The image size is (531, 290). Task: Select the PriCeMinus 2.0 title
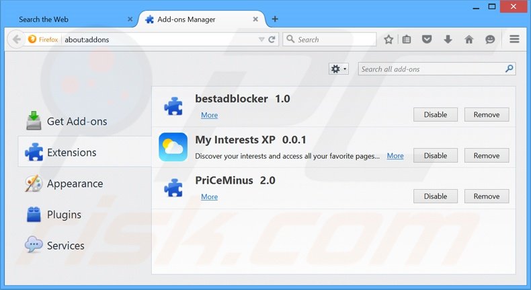[x=235, y=180]
